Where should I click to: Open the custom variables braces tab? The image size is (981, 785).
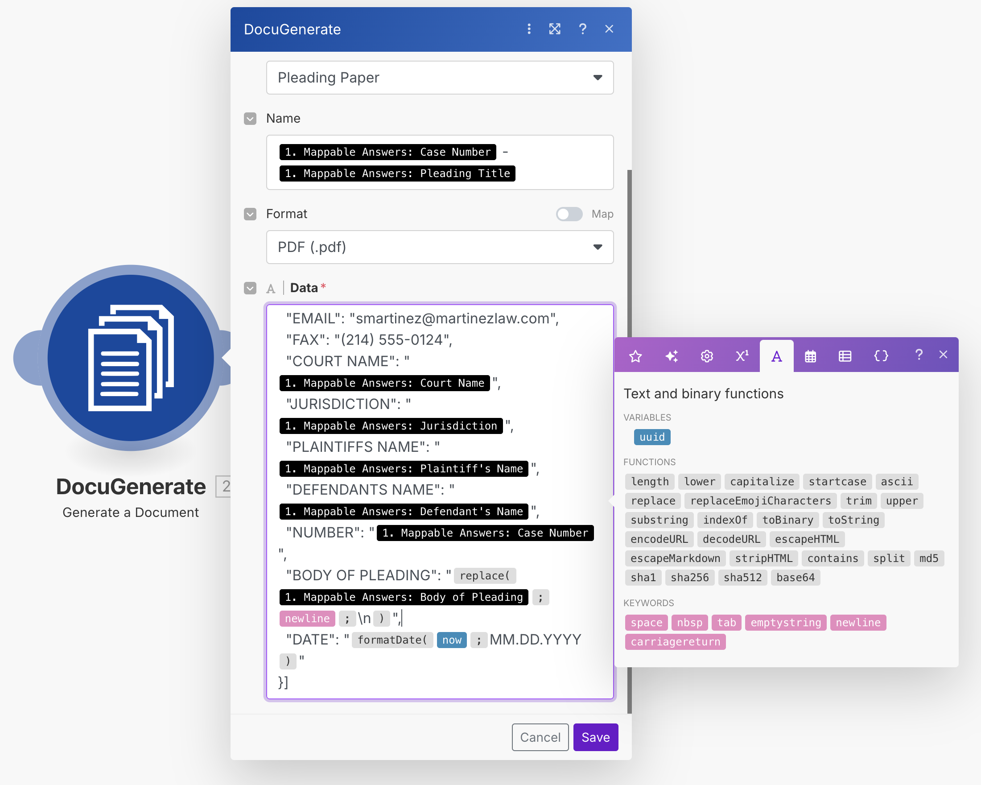click(881, 356)
